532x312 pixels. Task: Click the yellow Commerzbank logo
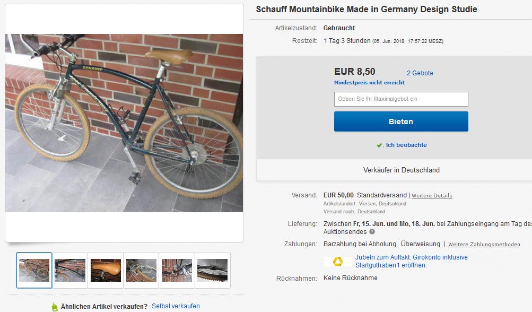(x=337, y=261)
